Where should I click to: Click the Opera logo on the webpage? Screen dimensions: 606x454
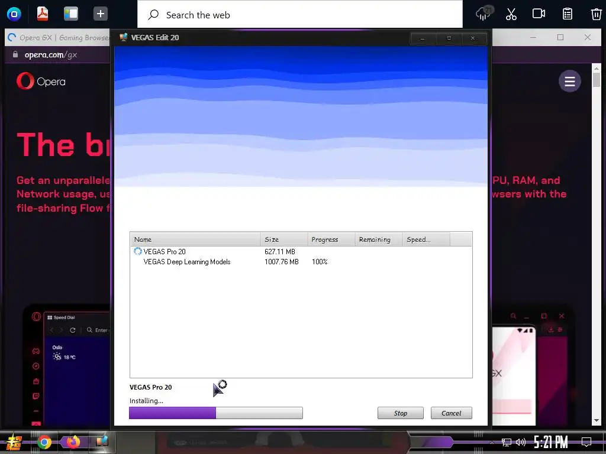click(x=41, y=82)
